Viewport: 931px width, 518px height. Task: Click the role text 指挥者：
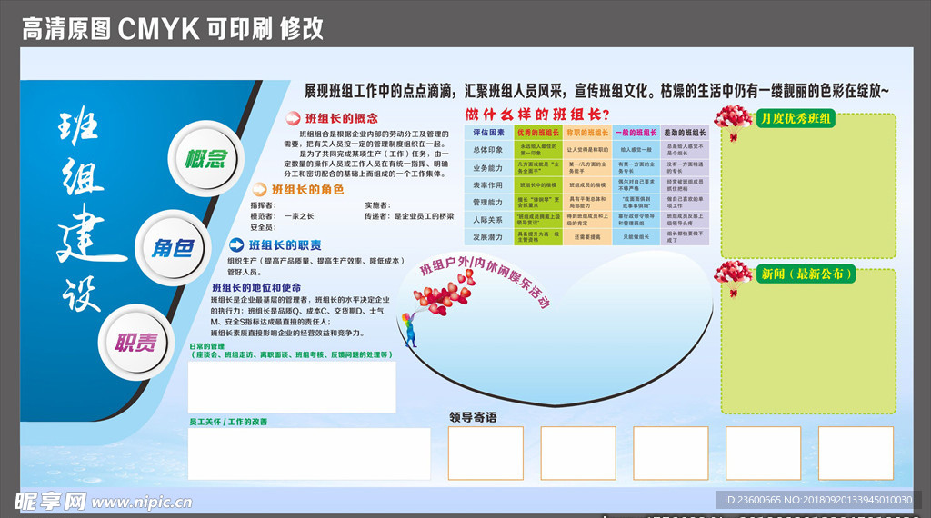click(264, 205)
